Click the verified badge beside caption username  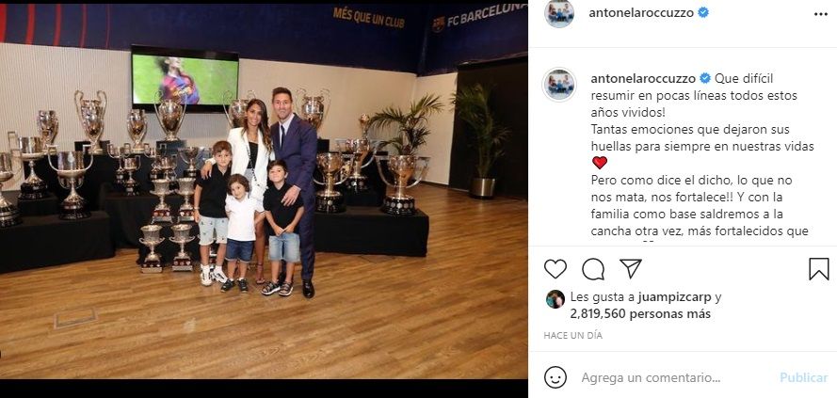point(704,78)
